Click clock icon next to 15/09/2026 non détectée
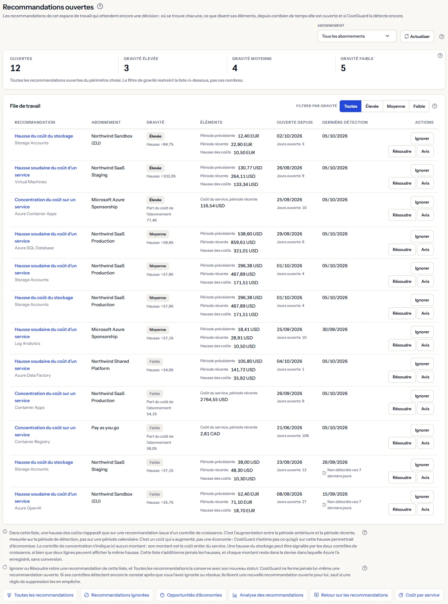This screenshot has width=448, height=604. [x=324, y=505]
